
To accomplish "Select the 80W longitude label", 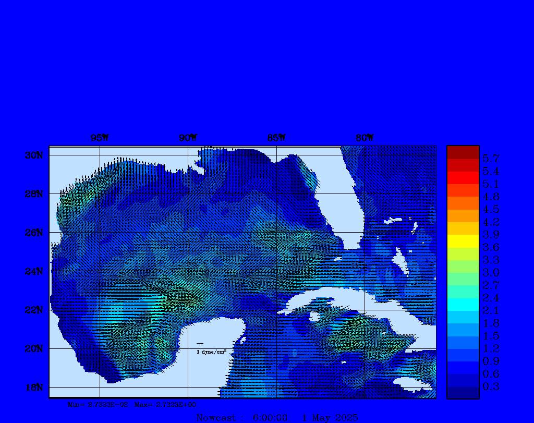I will pos(365,138).
